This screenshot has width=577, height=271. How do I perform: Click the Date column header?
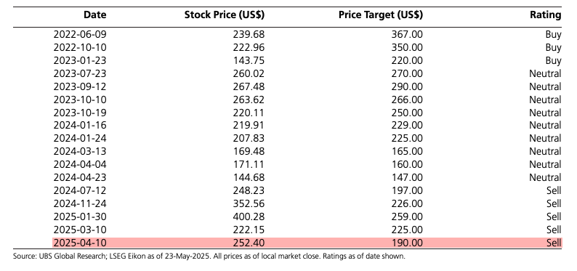(x=94, y=15)
